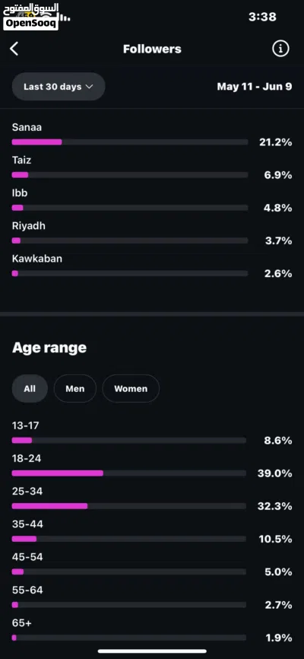Tap the Taiz percentage bar
This screenshot has width=304, height=659.
pos(130,175)
